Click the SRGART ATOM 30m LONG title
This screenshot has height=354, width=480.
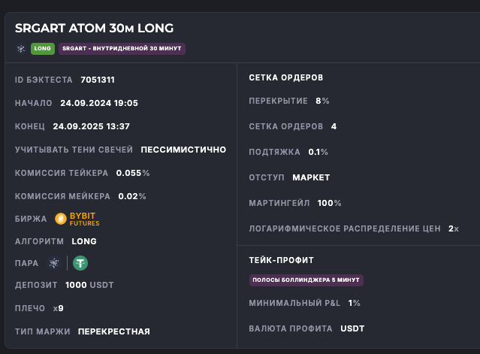[94, 28]
